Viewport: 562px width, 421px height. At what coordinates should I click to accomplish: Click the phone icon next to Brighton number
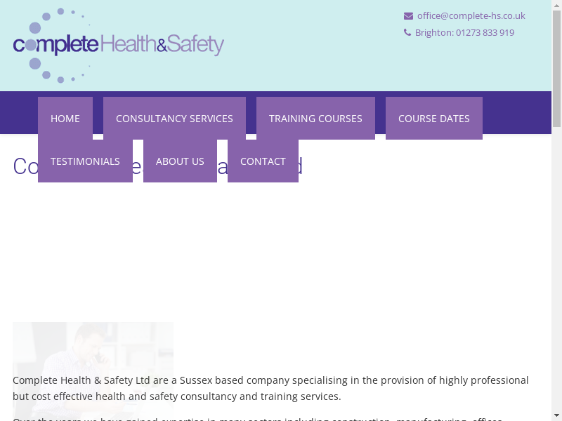(407, 32)
